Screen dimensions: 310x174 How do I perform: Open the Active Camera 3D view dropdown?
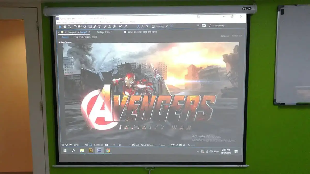point(149,145)
